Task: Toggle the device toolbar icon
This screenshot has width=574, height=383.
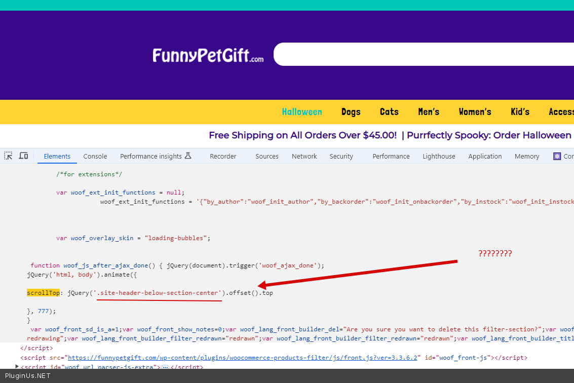Action: tap(23, 156)
